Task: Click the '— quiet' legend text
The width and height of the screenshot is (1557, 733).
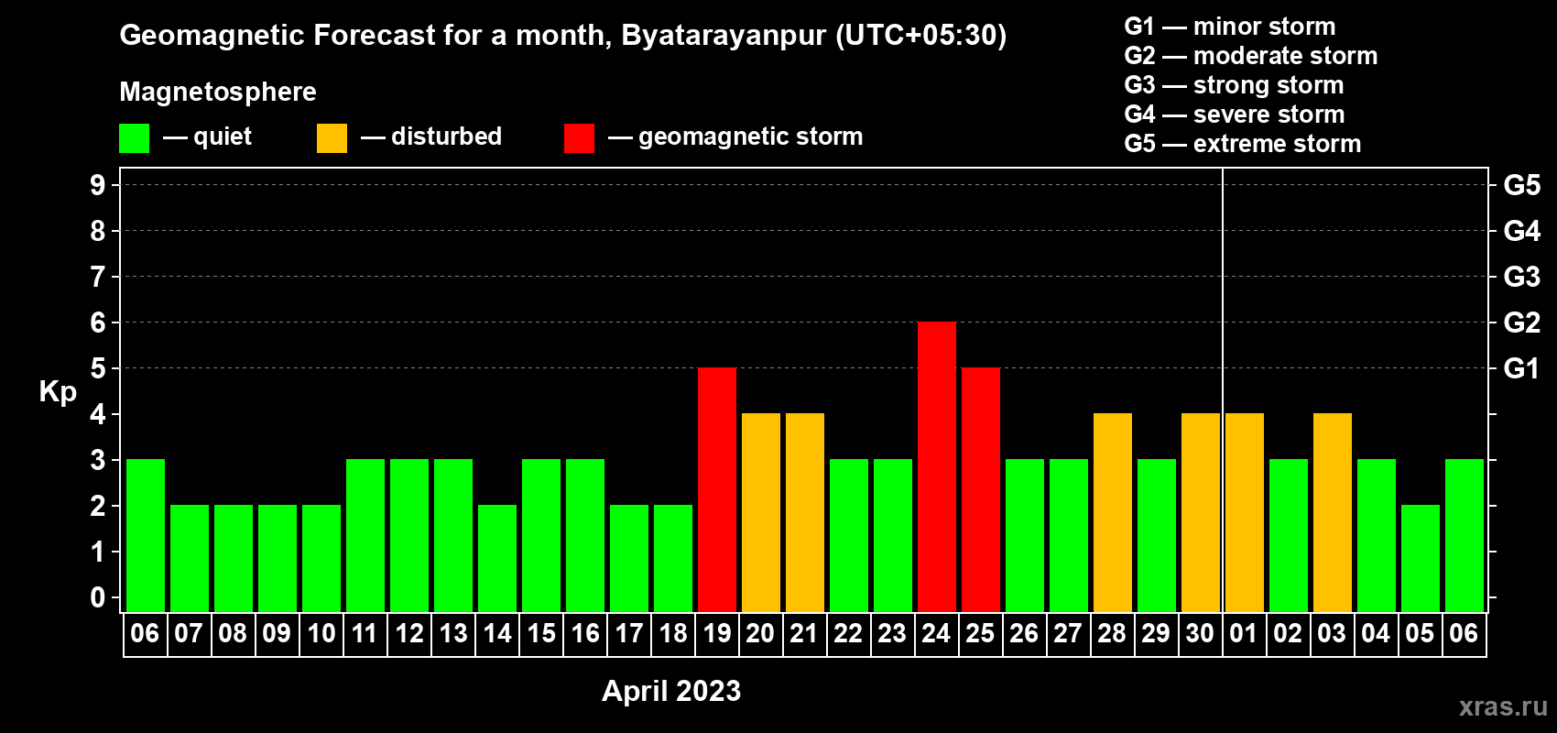Action: pyautogui.click(x=208, y=137)
